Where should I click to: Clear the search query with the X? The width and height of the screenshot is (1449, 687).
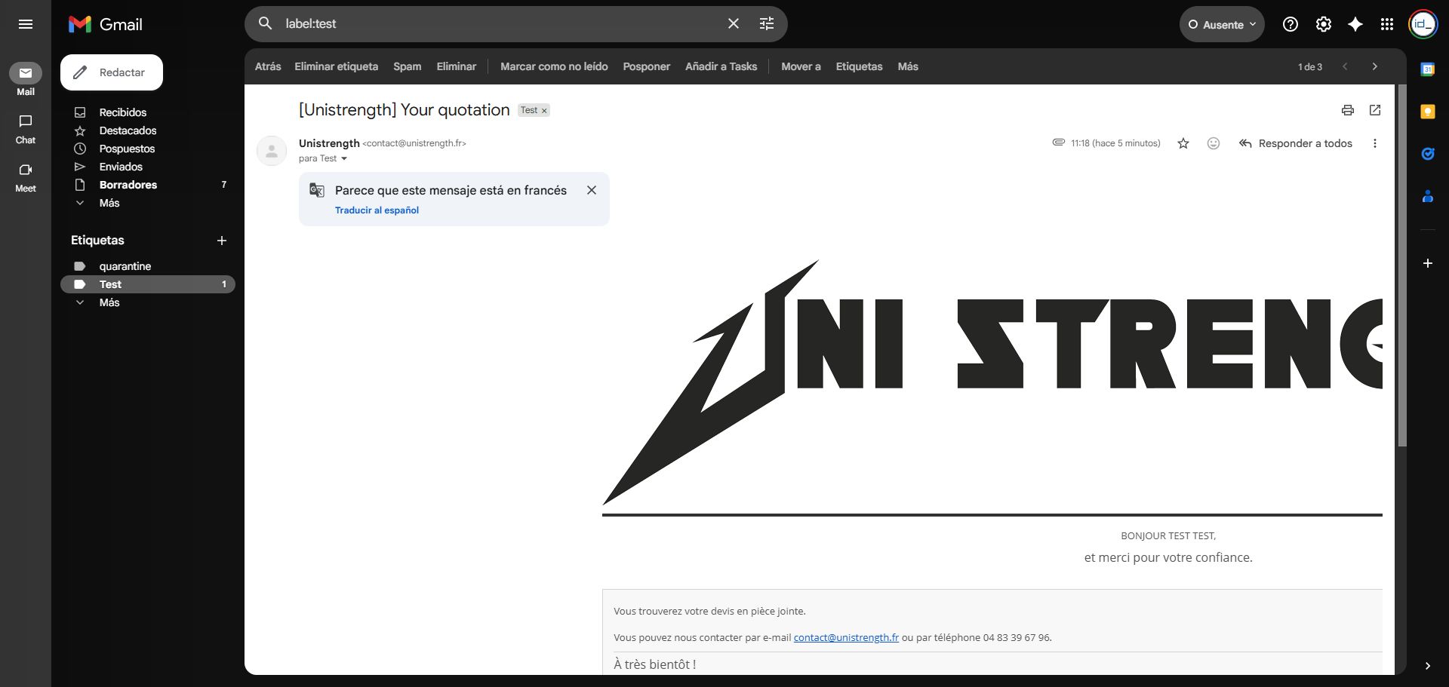click(x=734, y=23)
